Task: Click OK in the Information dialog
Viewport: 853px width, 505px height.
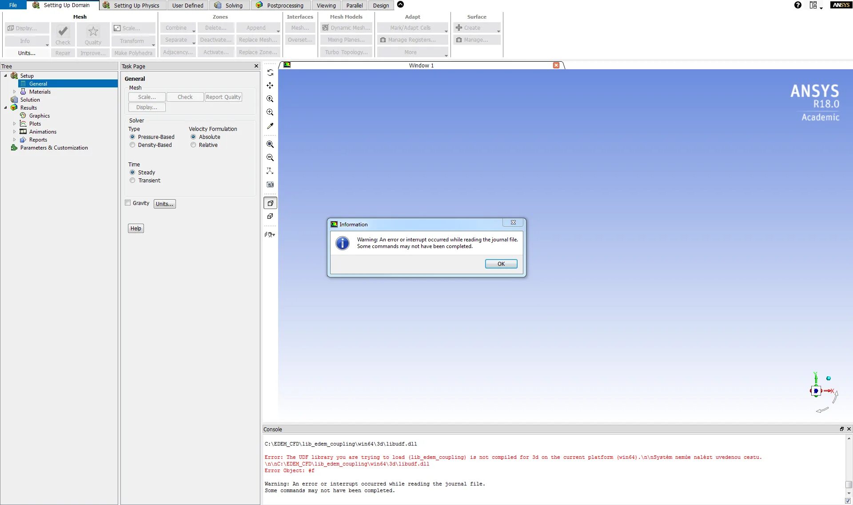Action: coord(501,264)
